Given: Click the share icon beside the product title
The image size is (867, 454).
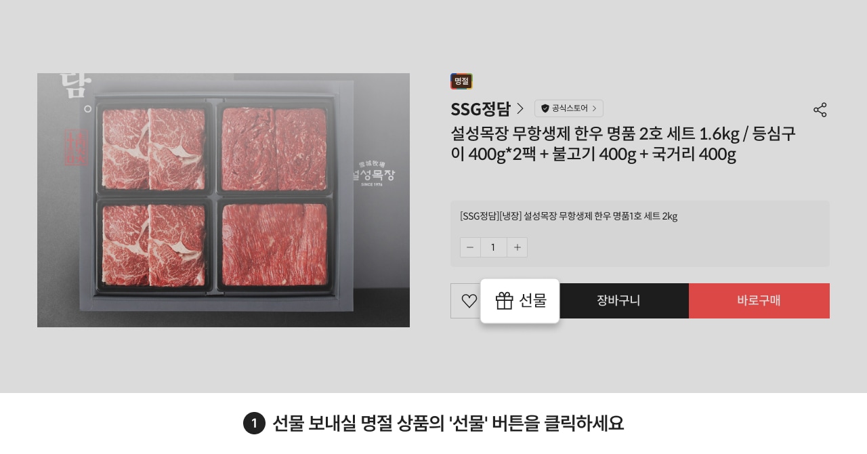Looking at the screenshot, I should [820, 110].
